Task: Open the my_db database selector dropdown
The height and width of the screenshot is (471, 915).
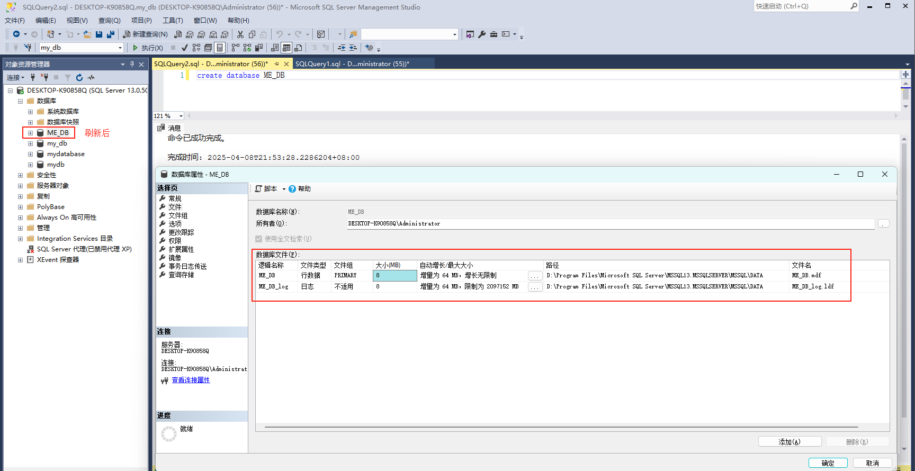Action: pos(120,48)
